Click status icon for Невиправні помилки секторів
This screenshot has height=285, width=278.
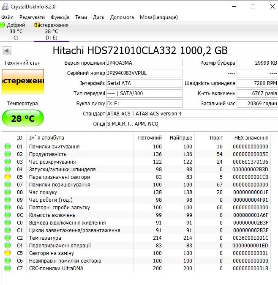coord(8,261)
